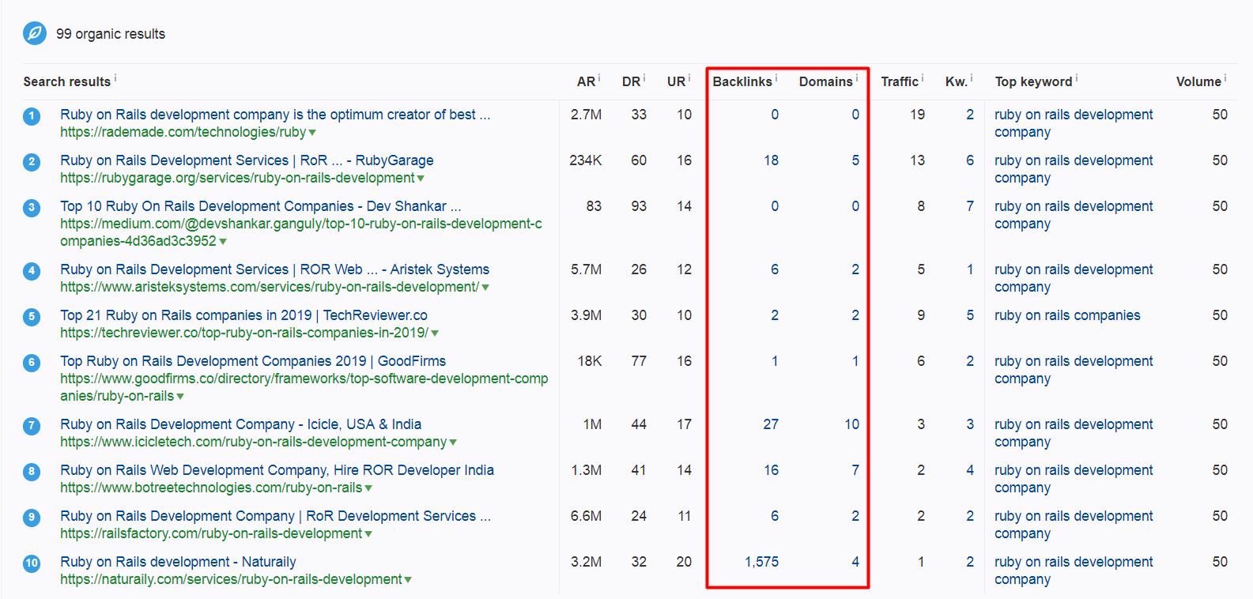This screenshot has height=599, width=1253.
Task: Open the RubyGarage search result title
Action: point(247,160)
